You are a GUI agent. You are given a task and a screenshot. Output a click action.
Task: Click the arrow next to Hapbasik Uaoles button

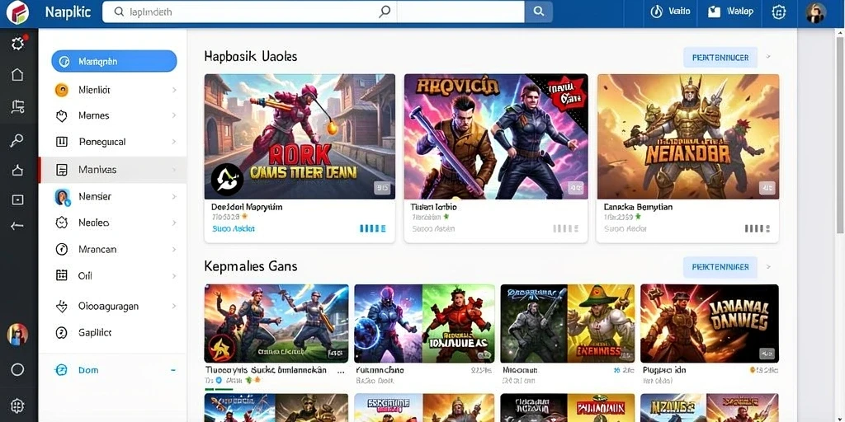(768, 57)
